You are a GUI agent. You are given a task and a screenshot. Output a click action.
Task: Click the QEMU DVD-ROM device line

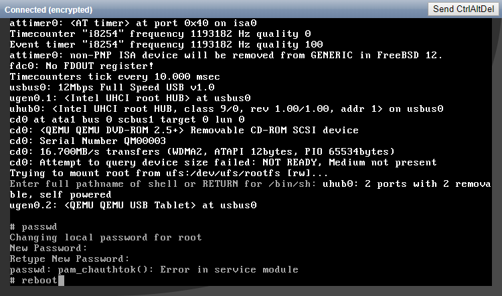click(184, 130)
